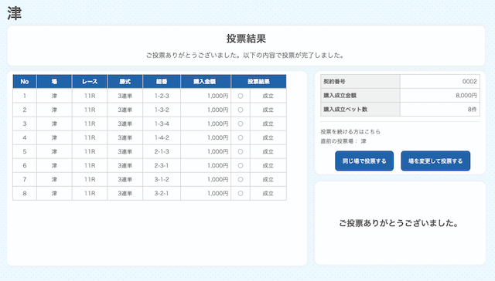Click the 勝式 column header
The width and height of the screenshot is (495, 281).
[125, 82]
